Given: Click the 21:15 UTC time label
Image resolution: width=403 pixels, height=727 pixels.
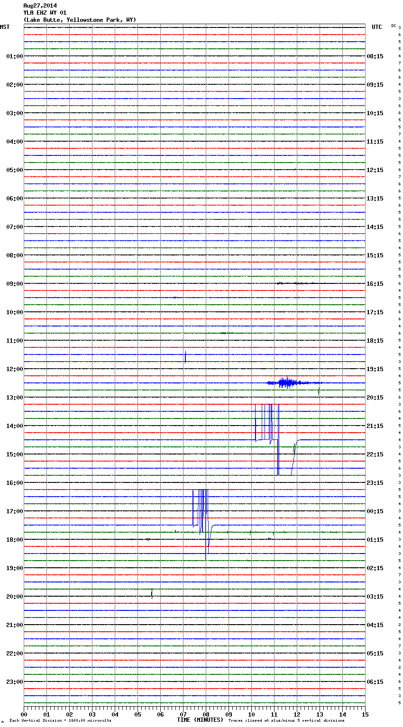Looking at the screenshot, I should pos(375,426).
